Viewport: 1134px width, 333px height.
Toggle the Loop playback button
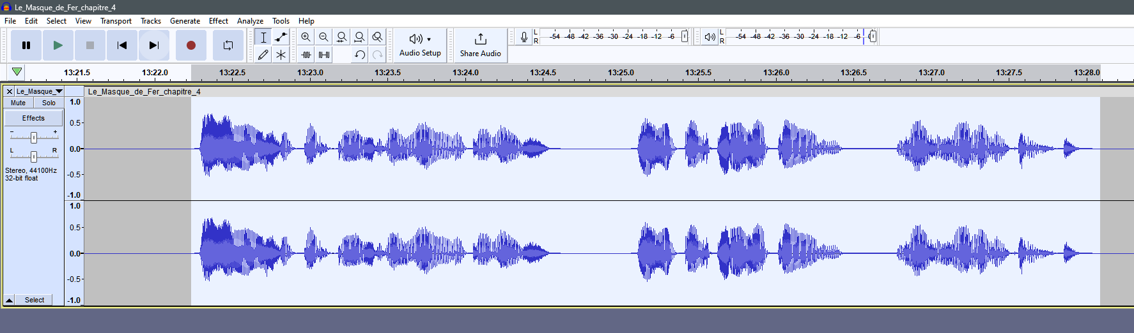click(x=228, y=45)
